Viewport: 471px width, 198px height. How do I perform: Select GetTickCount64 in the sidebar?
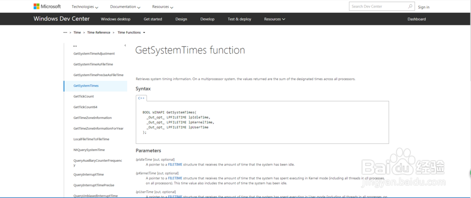(x=85, y=107)
